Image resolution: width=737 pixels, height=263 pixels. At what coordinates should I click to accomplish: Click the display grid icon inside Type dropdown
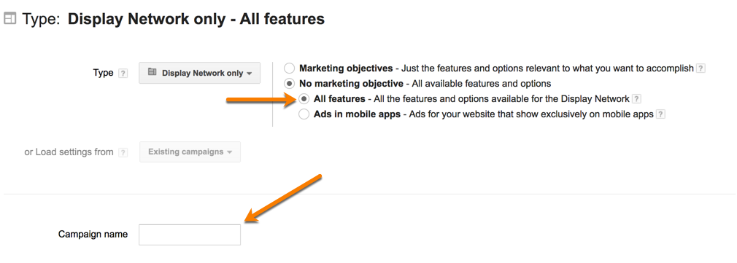(153, 72)
